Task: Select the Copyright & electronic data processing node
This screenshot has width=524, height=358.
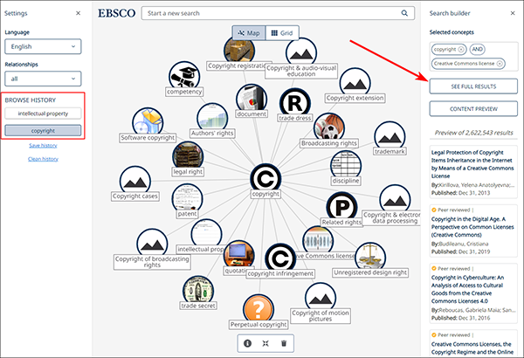Action: [x=395, y=200]
